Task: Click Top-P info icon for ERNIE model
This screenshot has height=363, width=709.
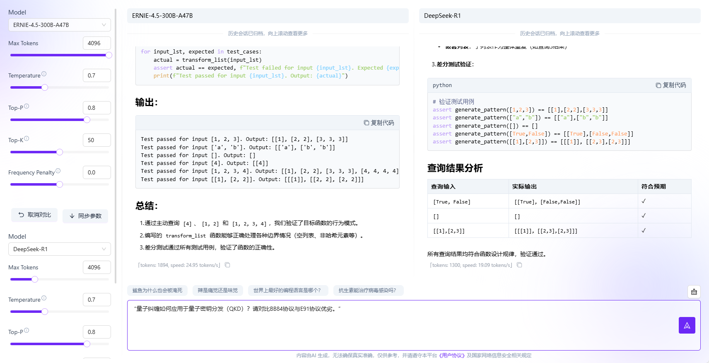Action: point(27,106)
